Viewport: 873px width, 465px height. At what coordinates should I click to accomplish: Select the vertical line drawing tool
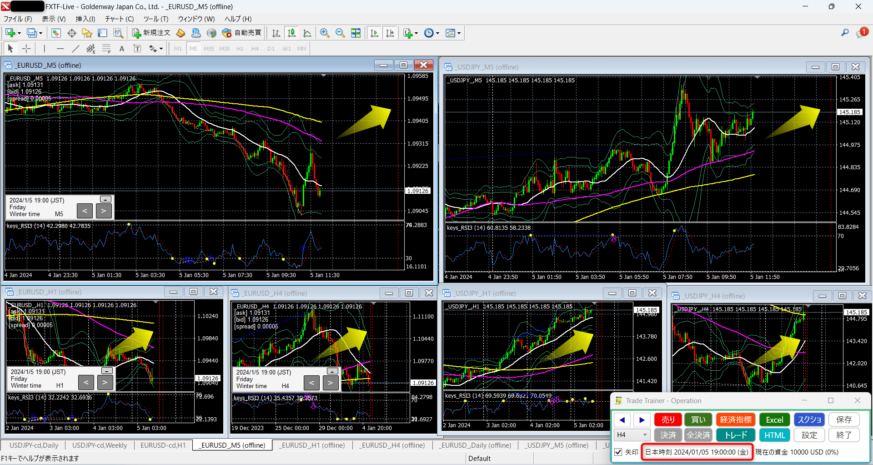click(x=44, y=48)
